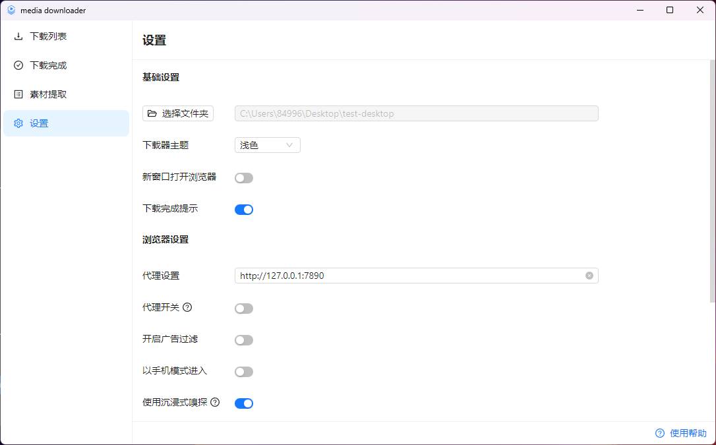Viewport: 716px width, 445px height.
Task: Click the folder icon on 选择文件夹 button
Action: tap(153, 113)
